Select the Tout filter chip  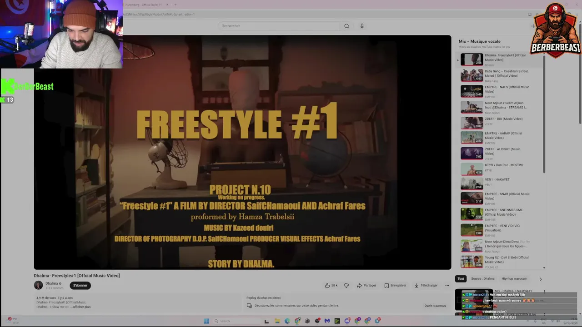(461, 278)
